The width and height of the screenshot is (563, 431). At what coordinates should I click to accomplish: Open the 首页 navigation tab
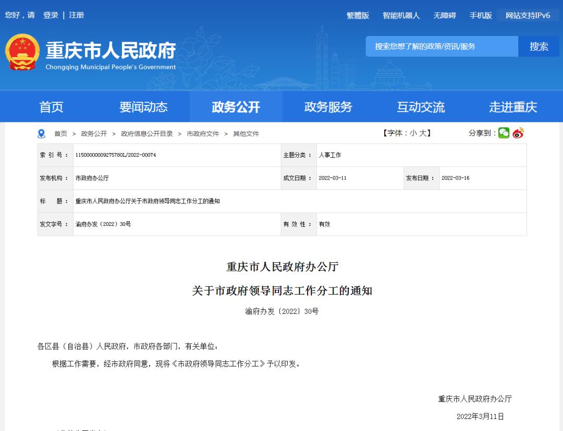[51, 107]
